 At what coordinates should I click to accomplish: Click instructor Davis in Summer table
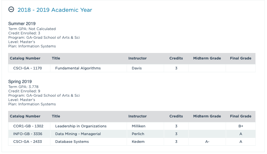(x=137, y=68)
